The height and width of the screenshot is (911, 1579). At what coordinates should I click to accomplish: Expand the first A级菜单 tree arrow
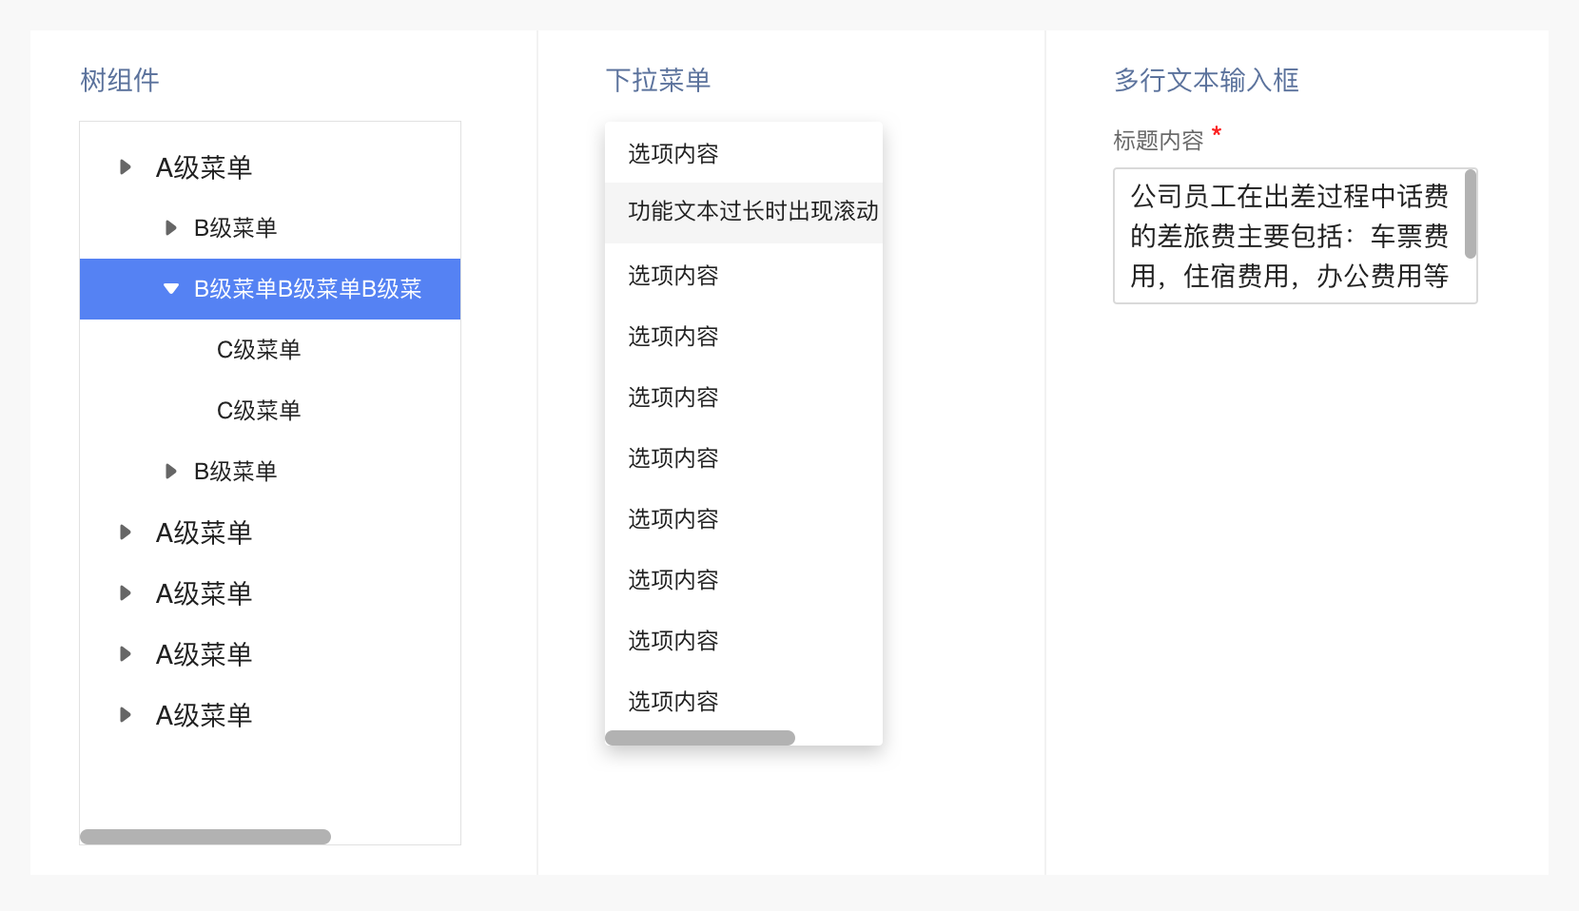(125, 167)
